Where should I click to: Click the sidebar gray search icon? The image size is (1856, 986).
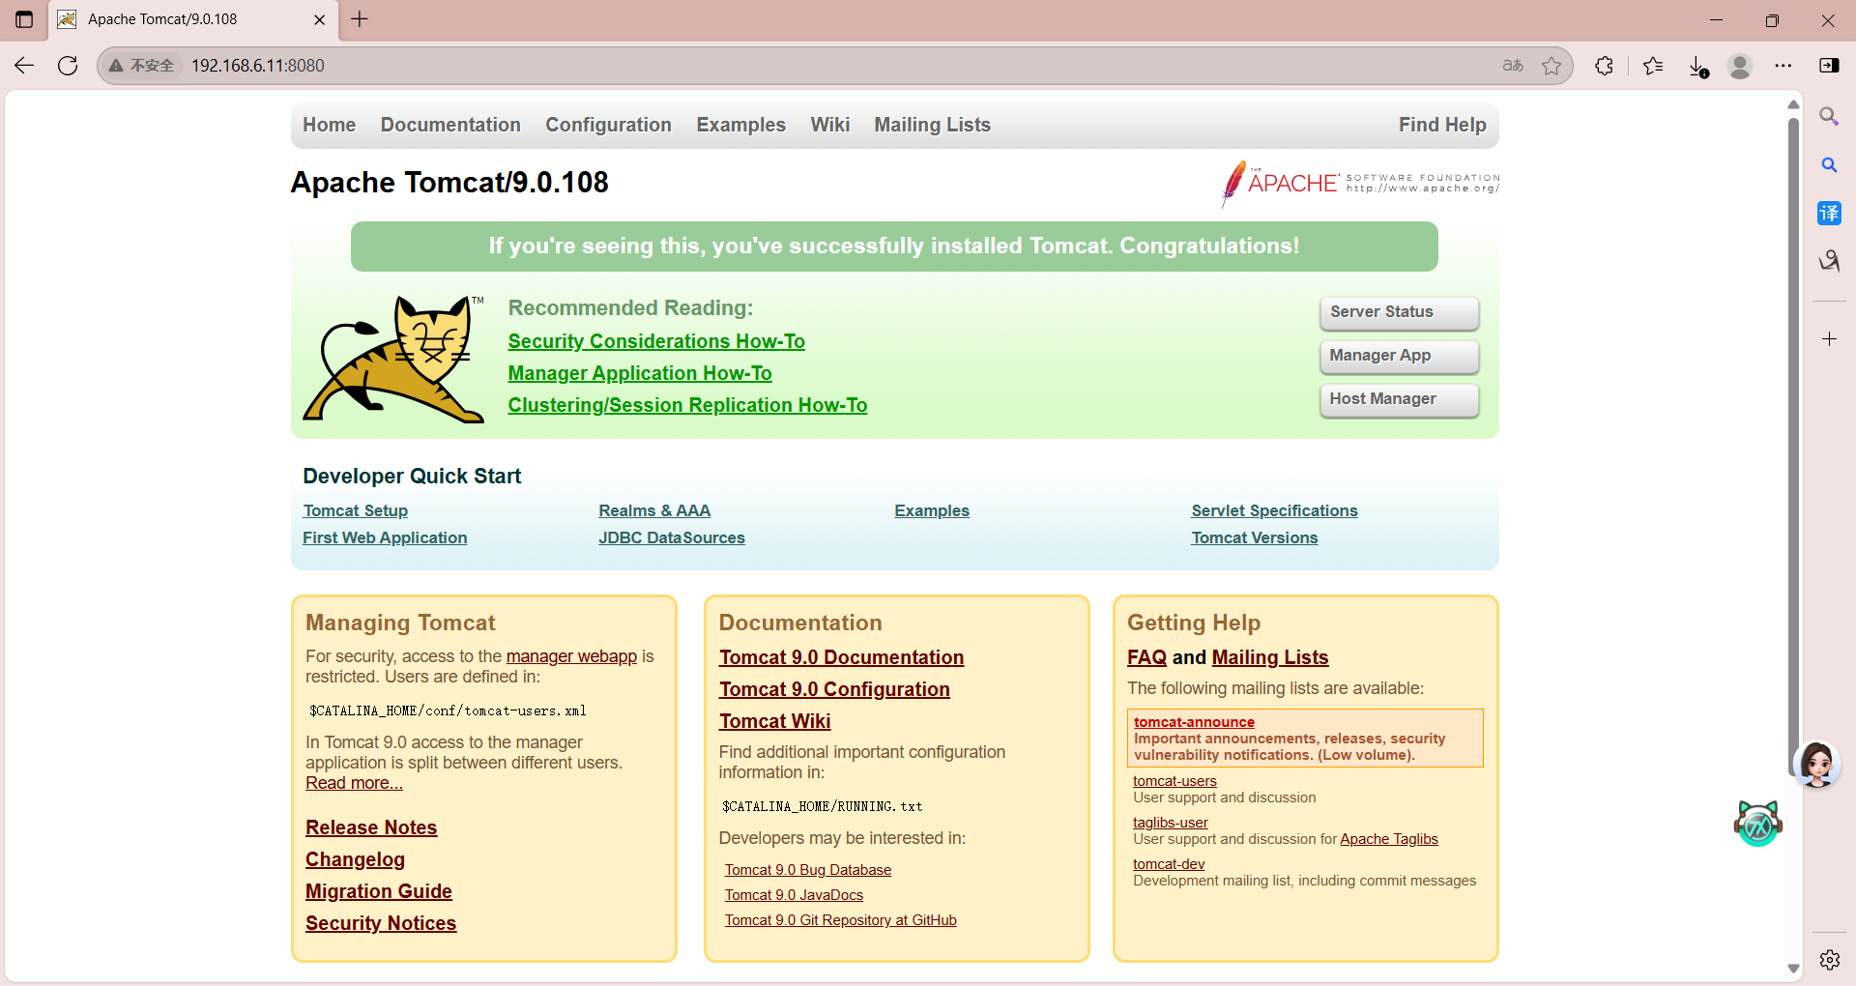pyautogui.click(x=1829, y=117)
